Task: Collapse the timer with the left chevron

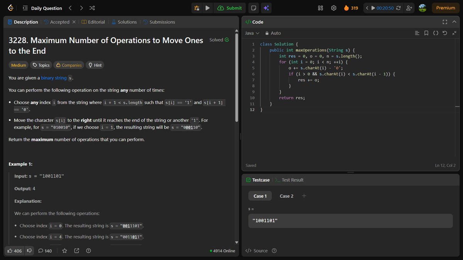Action: pyautogui.click(x=367, y=8)
